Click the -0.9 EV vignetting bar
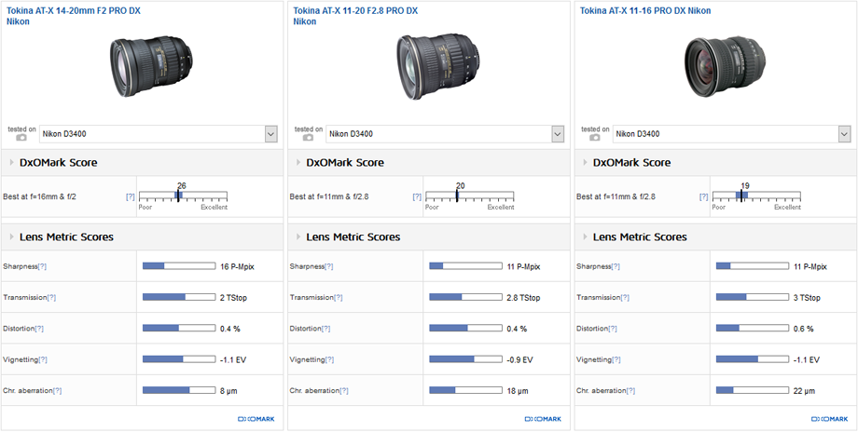 (465, 359)
